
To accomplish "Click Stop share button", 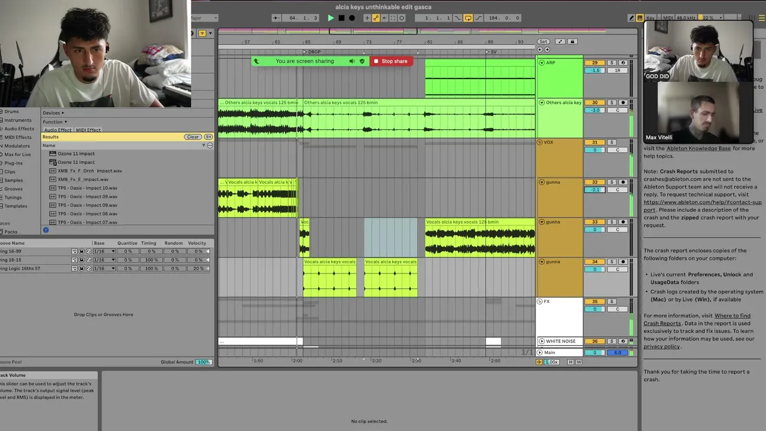I will tap(391, 61).
